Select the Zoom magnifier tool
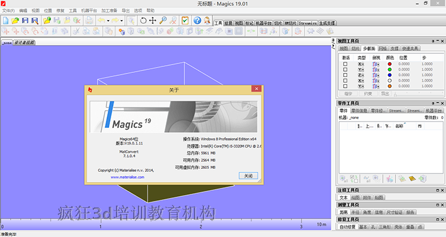 163,20
